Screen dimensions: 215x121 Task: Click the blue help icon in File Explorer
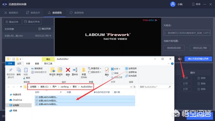pyautogui.click(x=172, y=64)
